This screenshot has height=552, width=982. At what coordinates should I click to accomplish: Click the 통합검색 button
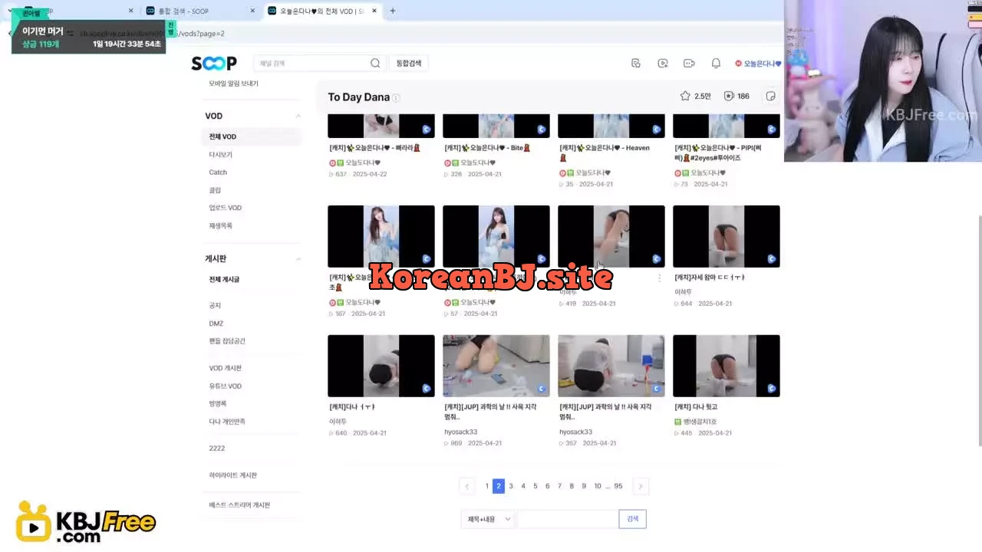pos(409,64)
